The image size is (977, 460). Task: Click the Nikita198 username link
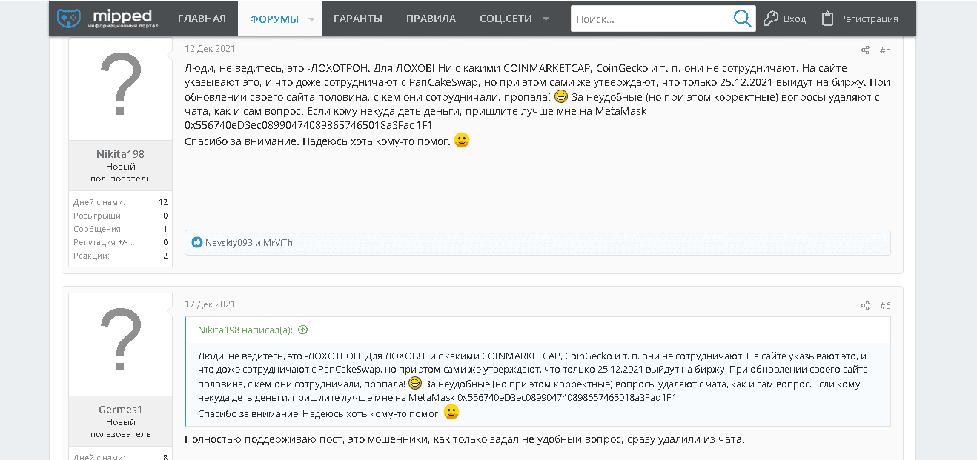[120, 154]
